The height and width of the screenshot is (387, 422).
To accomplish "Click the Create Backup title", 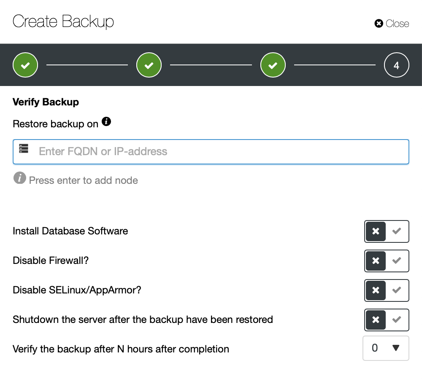I will [x=63, y=21].
